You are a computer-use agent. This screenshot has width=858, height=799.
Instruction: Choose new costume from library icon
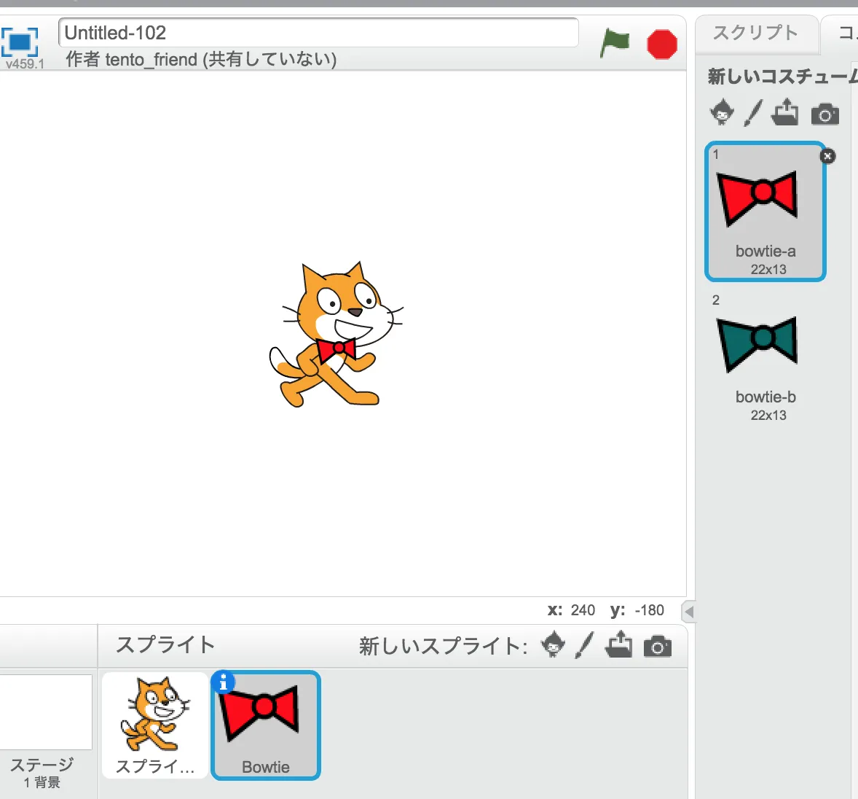[x=722, y=112]
